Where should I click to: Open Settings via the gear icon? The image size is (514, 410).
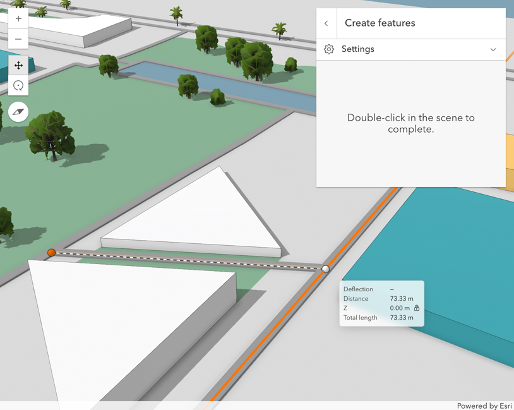(x=328, y=49)
